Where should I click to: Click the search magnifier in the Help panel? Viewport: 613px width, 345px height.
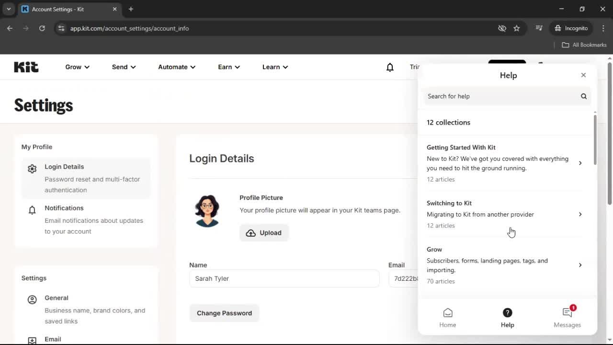tap(584, 96)
